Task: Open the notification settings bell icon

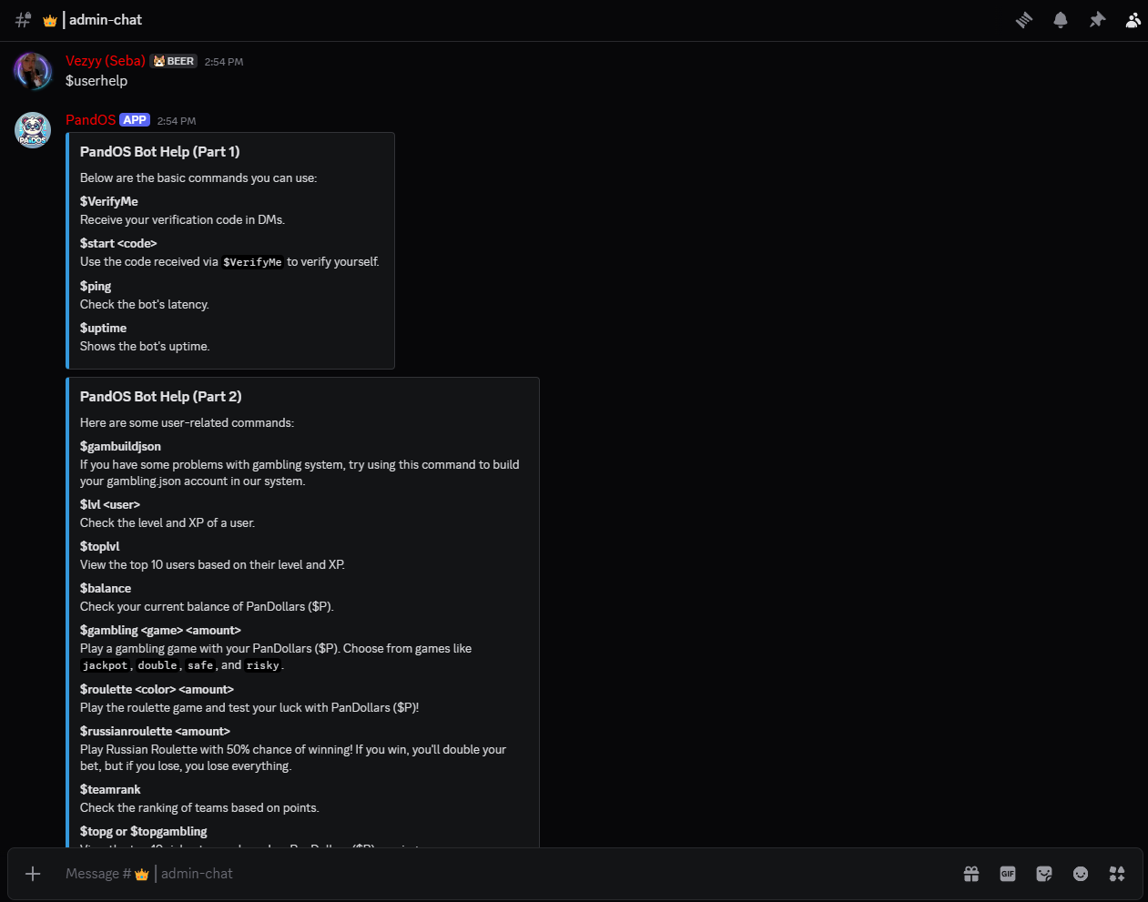Action: 1060,19
